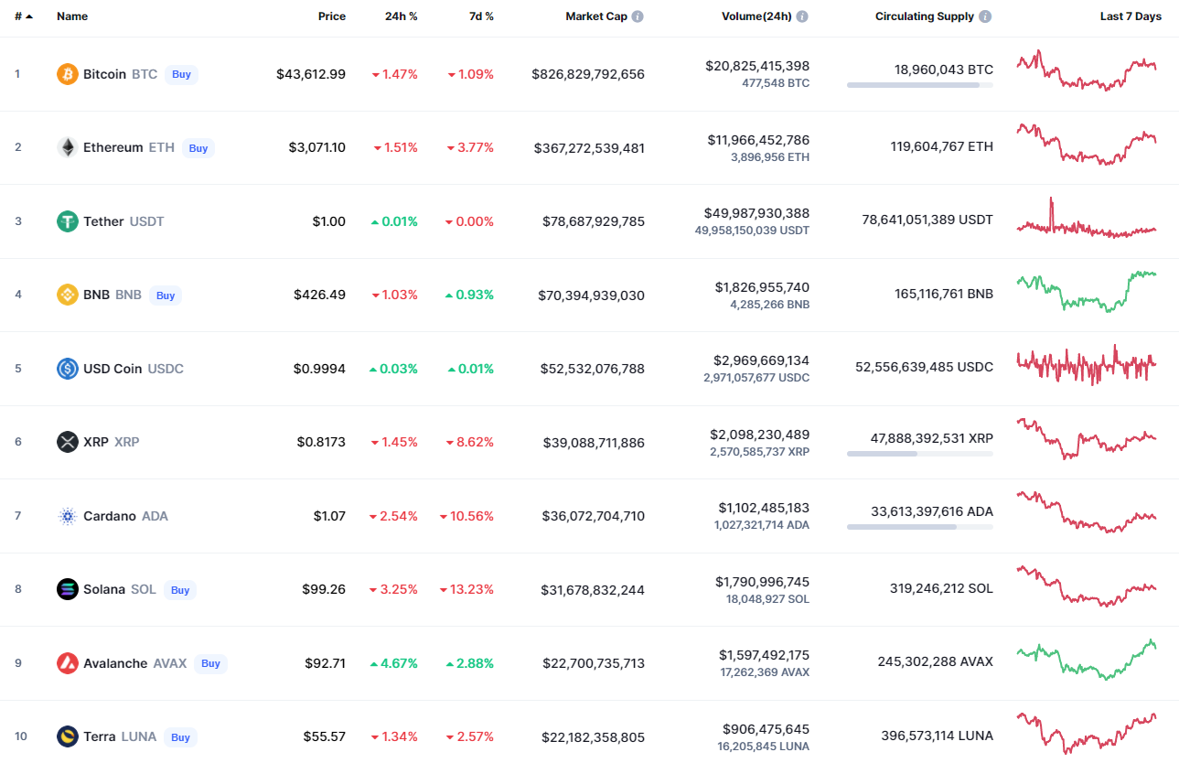Sort table by 24h % header
This screenshot has height=763, width=1179.
click(401, 16)
